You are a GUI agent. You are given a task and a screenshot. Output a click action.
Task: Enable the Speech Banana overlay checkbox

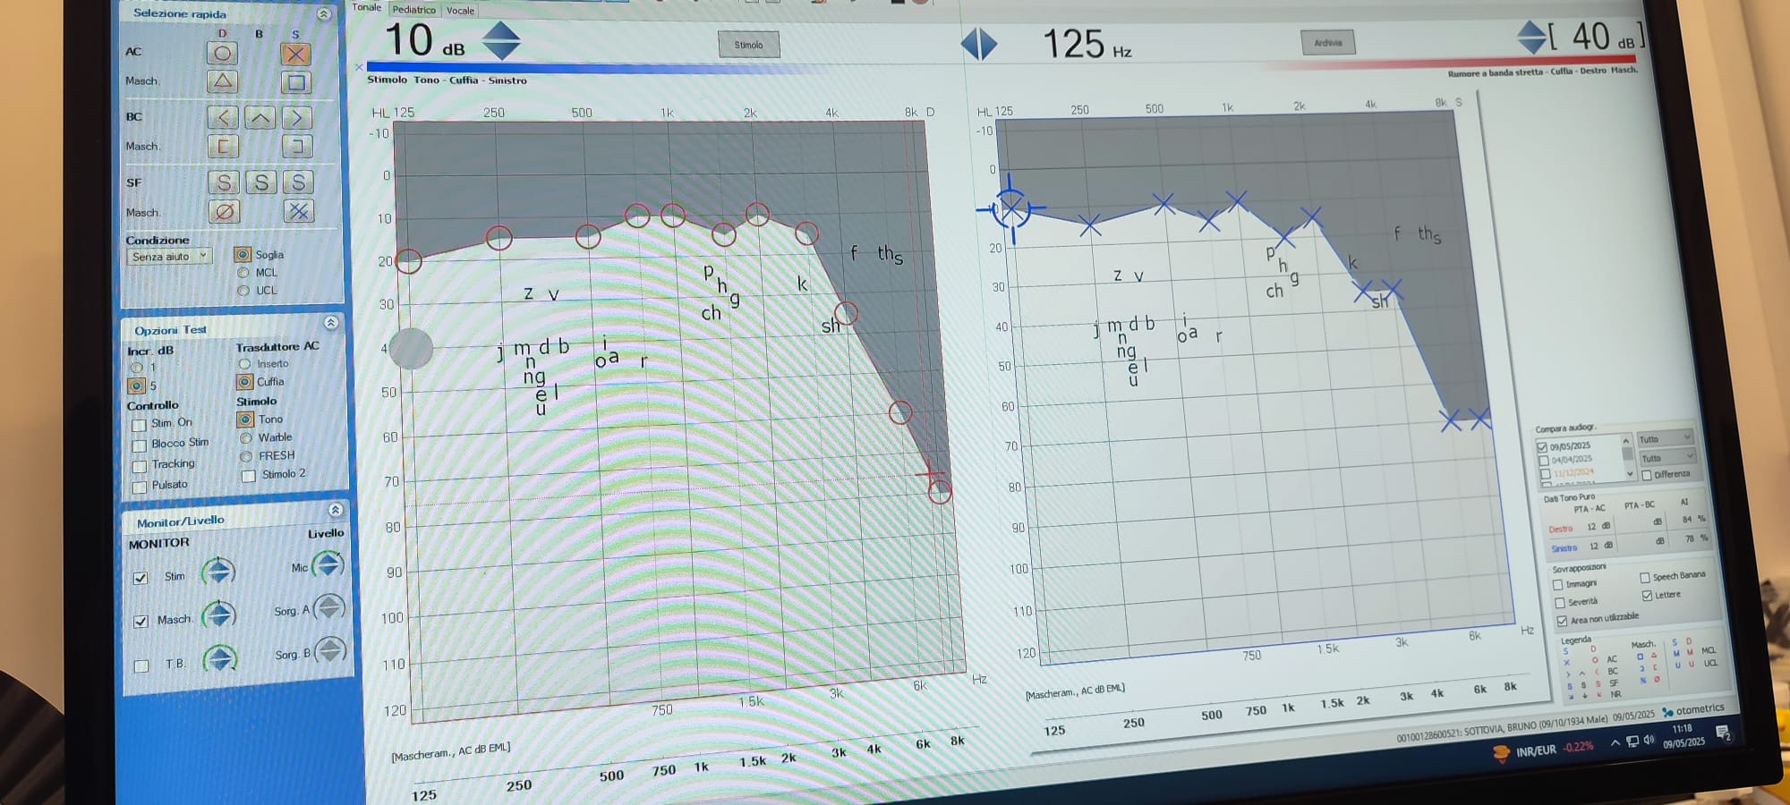1644,578
